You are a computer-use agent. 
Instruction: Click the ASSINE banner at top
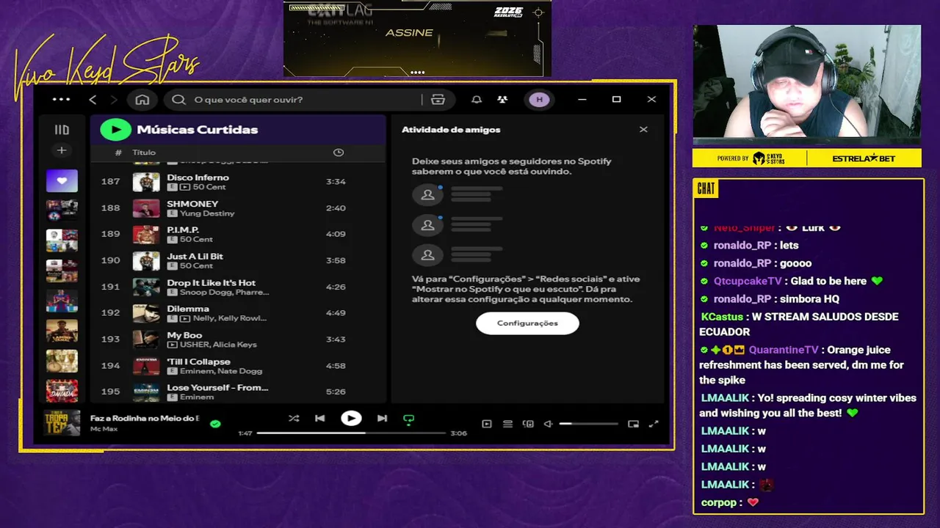click(409, 33)
